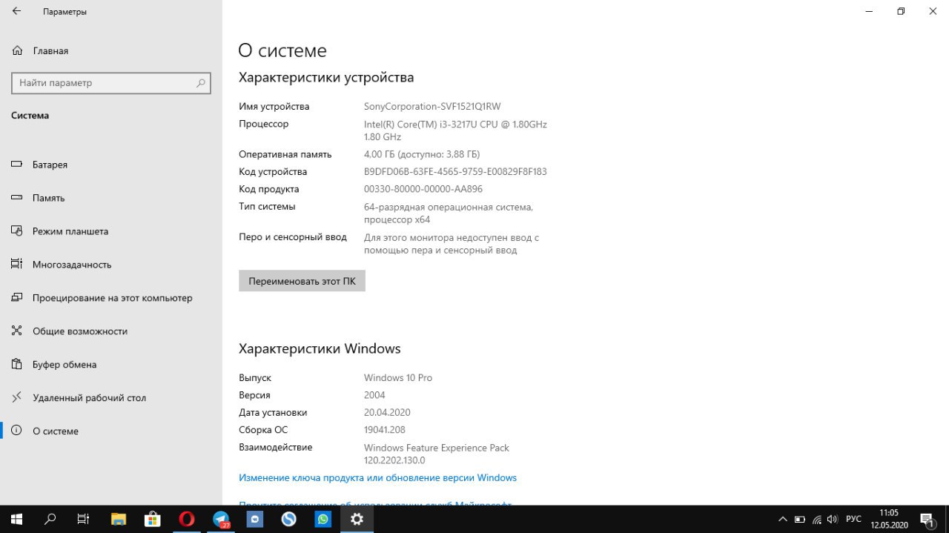
Task: Click the search magnifier icon in the field
Action: coord(200,83)
